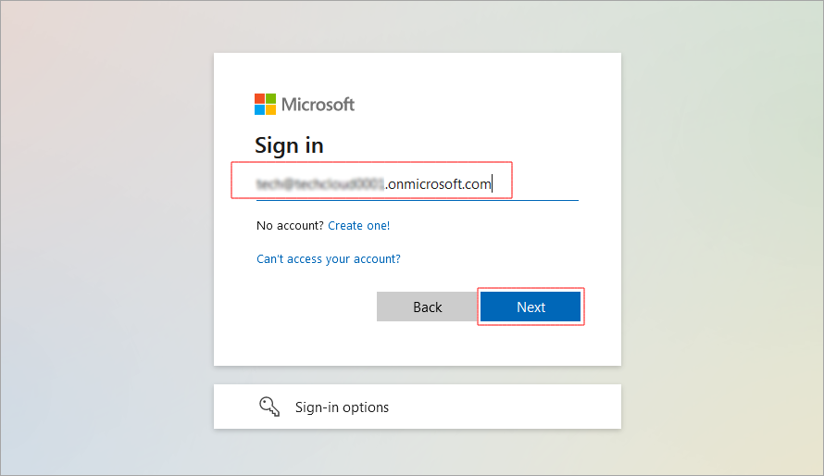
Task: Click the .onmicrosoft.com domain text
Action: (438, 184)
